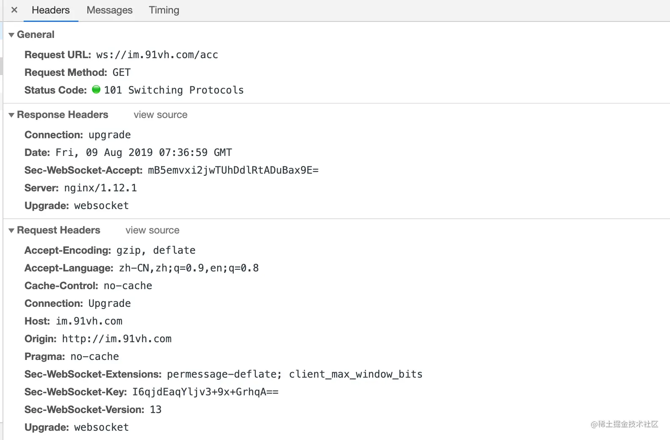Click the Sec-WebSocket-Accept label
The image size is (670, 440).
(x=84, y=170)
